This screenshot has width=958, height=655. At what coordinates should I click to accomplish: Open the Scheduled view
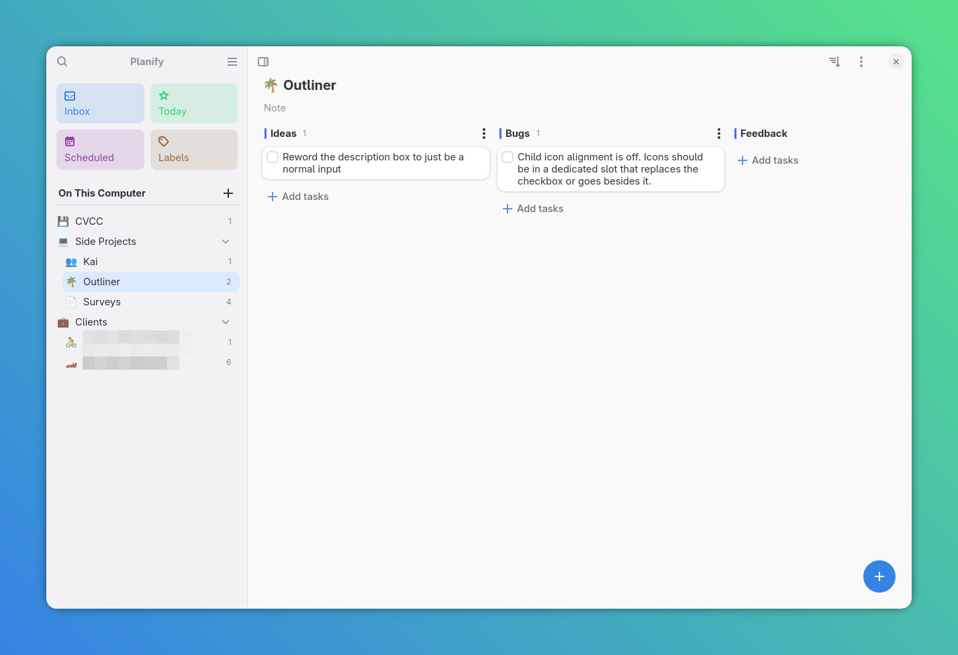100,150
